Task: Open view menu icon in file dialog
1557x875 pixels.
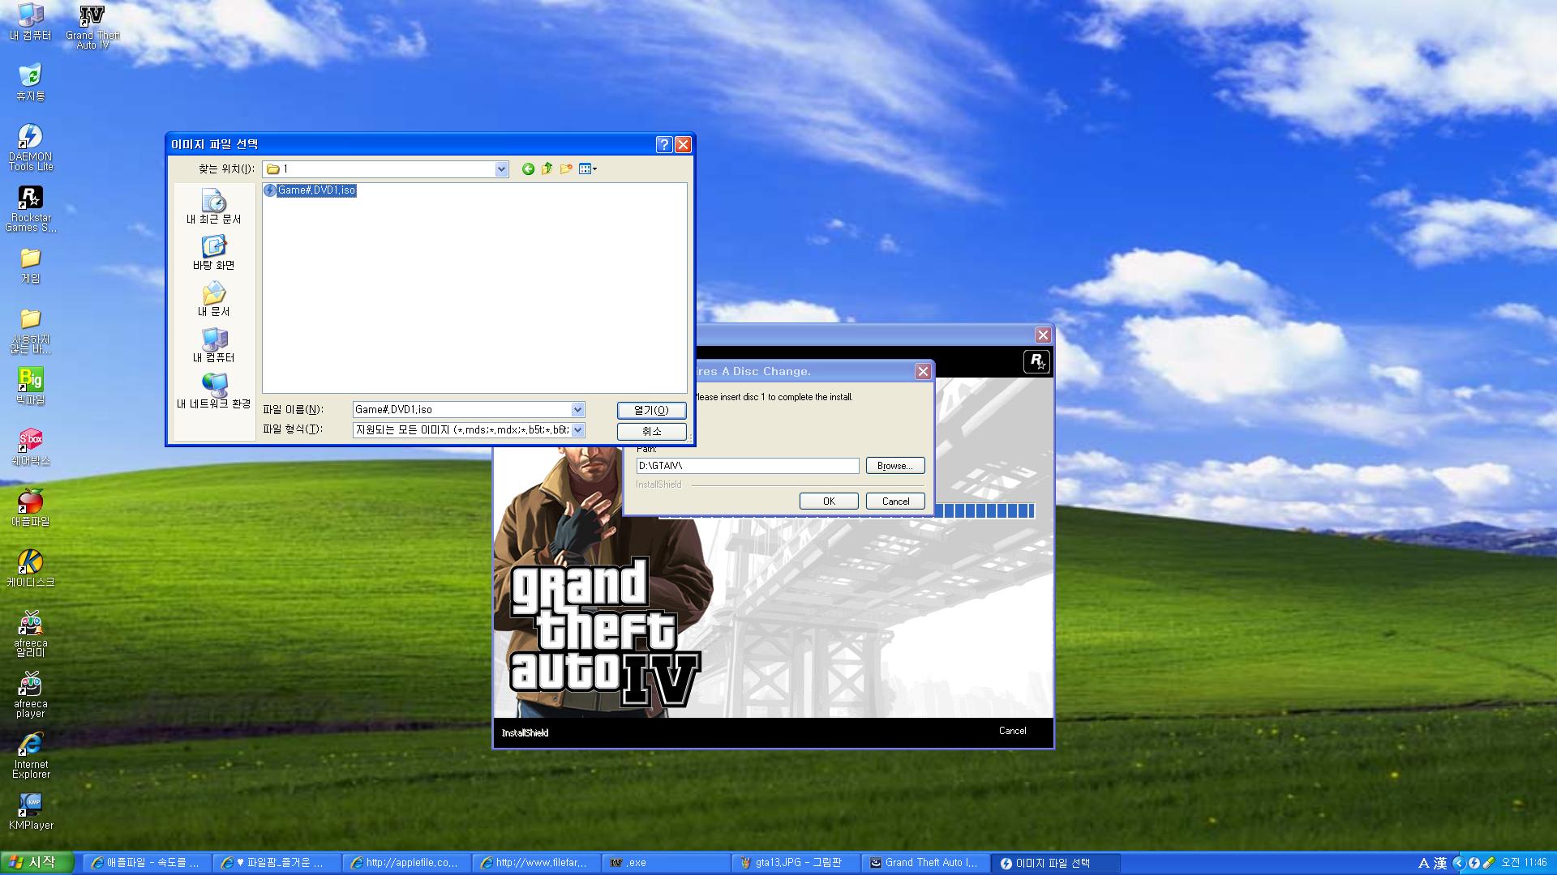Action: coord(588,169)
